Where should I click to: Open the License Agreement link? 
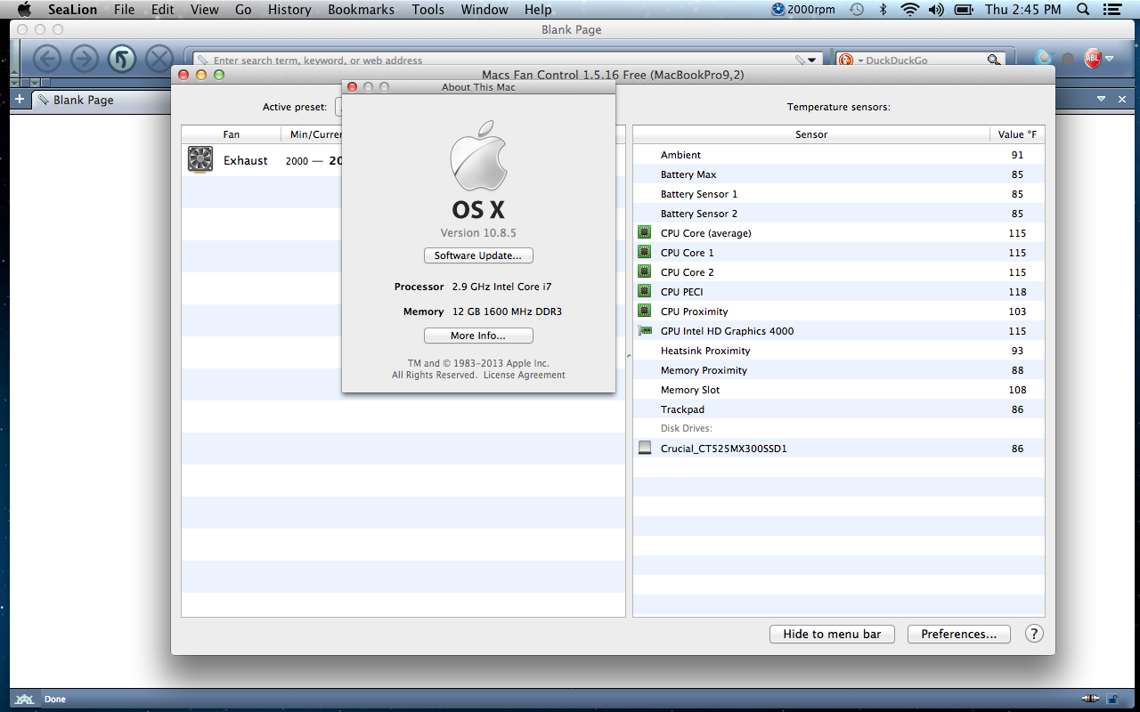coord(524,375)
